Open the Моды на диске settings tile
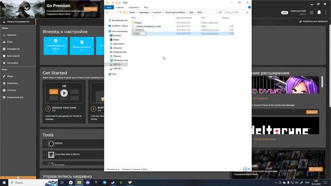This screenshot has height=186, width=331. pyautogui.click(x=82, y=46)
